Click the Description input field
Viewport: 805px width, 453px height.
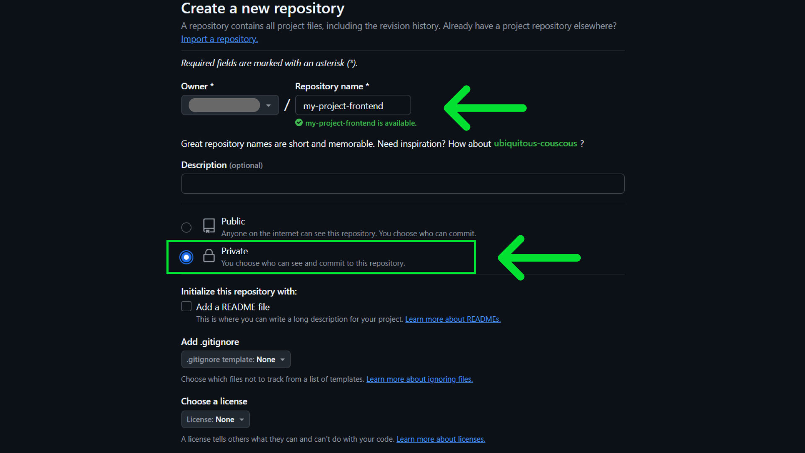pos(402,183)
